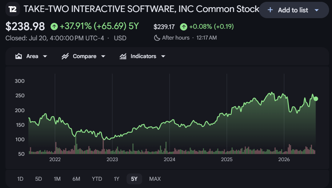Expand the Add to list dropdown arrow
The width and height of the screenshot is (332, 188).
pos(317,10)
